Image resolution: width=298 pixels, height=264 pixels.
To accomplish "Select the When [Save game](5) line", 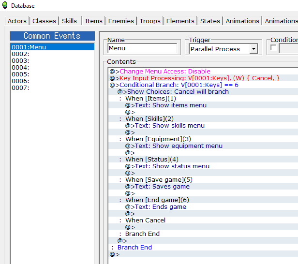I will point(203,180).
